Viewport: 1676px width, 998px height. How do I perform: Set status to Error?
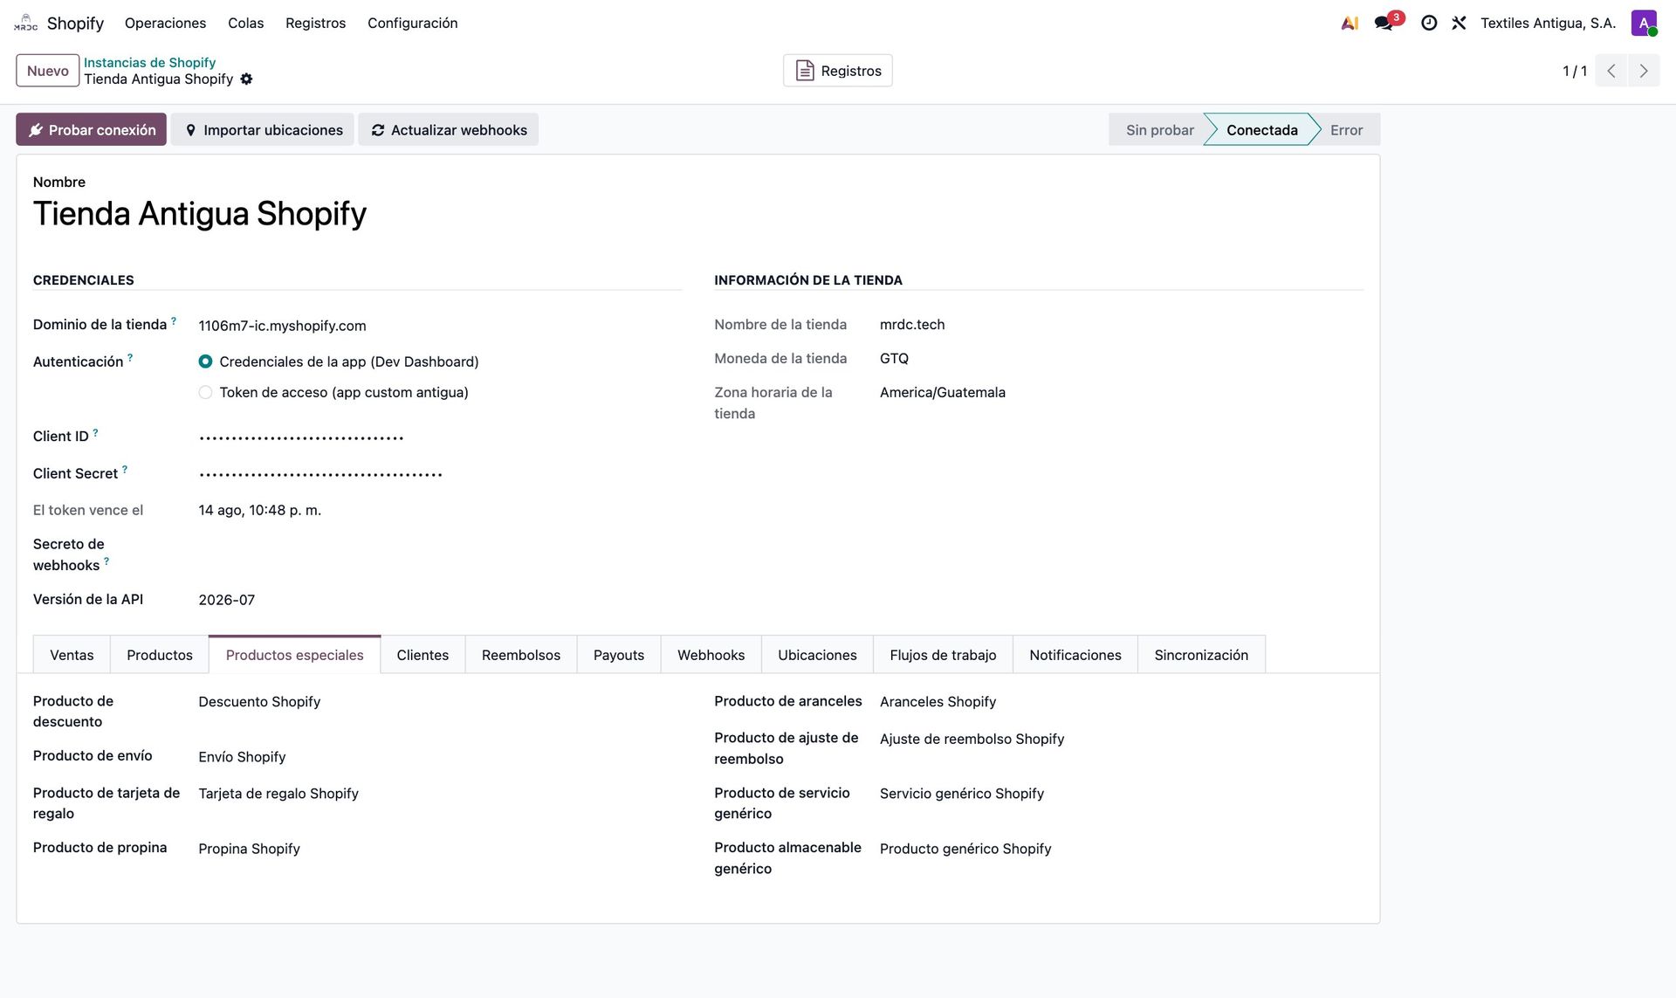1346,130
